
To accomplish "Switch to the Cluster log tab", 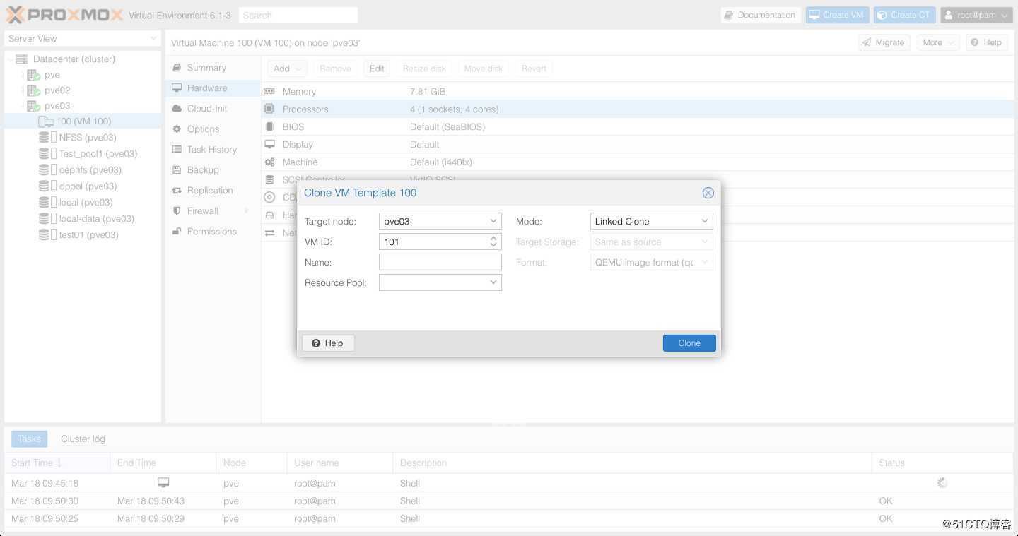I will (83, 439).
